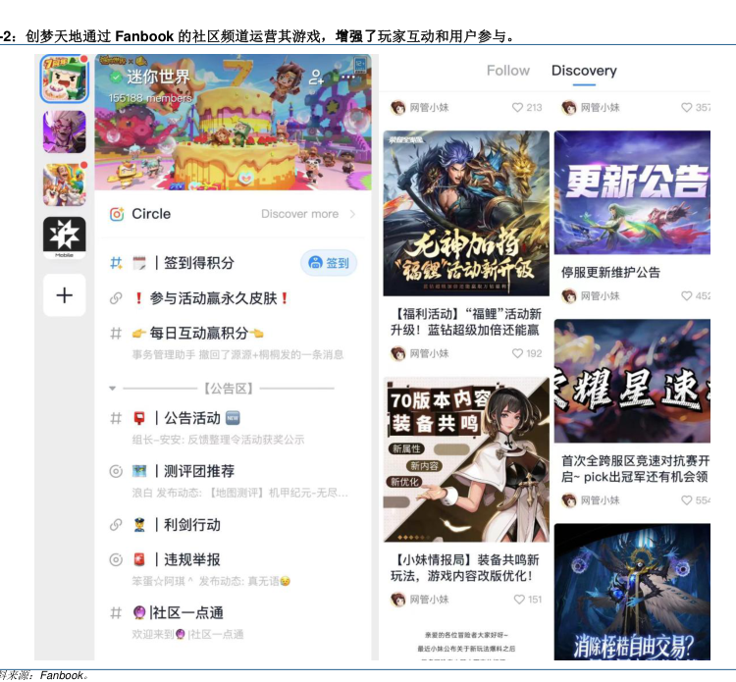Toggle the heart on the 151-like post
Image resolution: width=736 pixels, height=682 pixels.
point(518,599)
